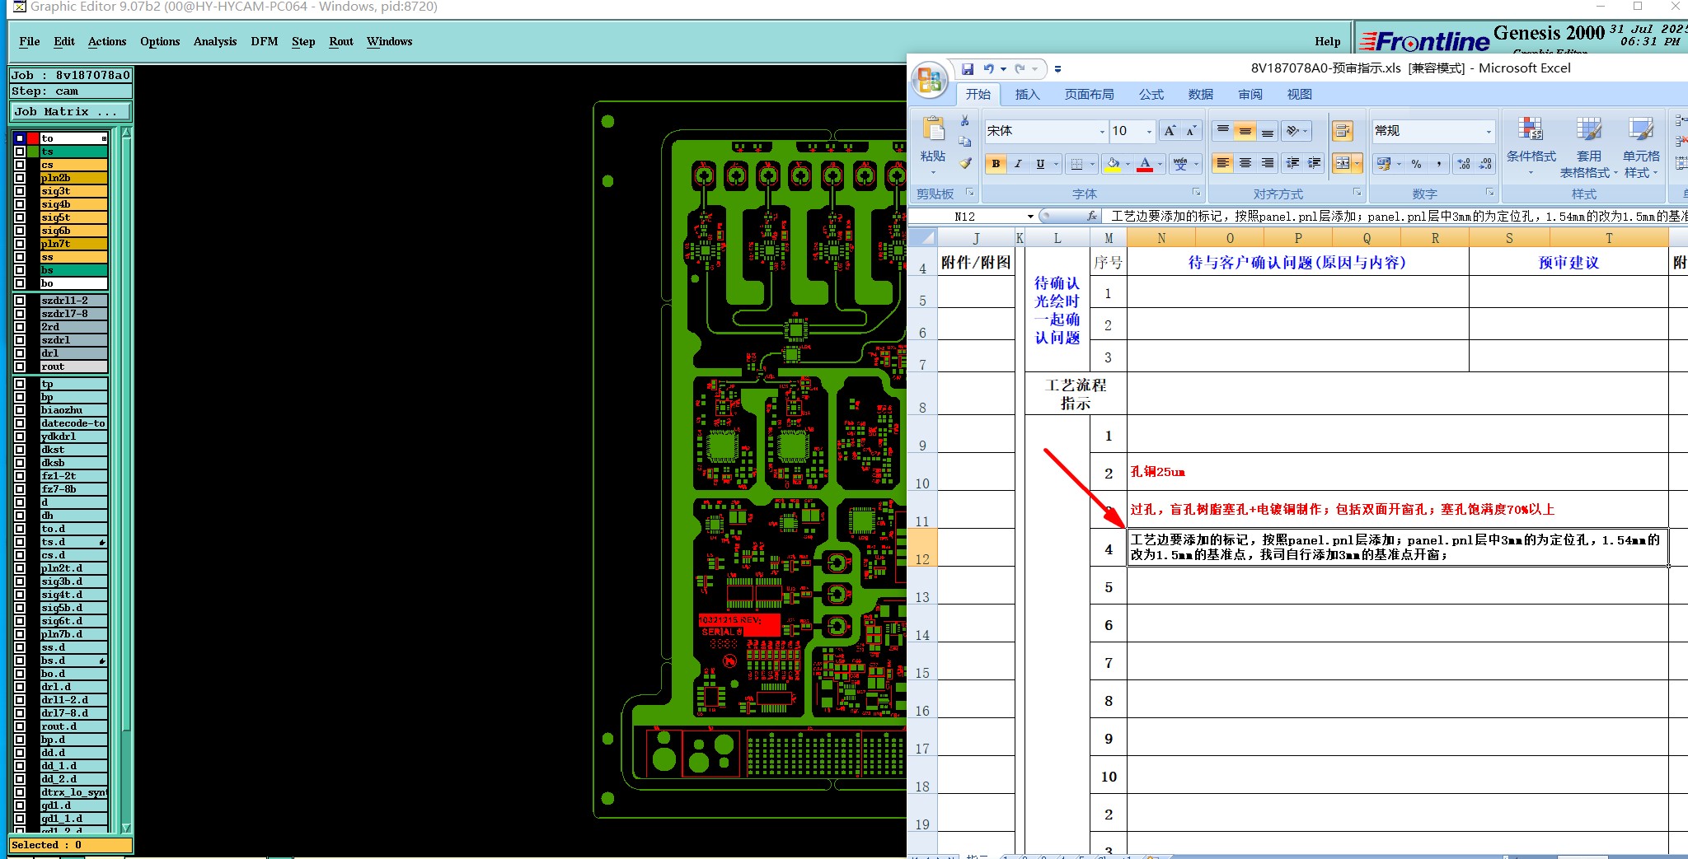Toggle checkbox of layer cs
The width and height of the screenshot is (1688, 859).
(x=20, y=165)
